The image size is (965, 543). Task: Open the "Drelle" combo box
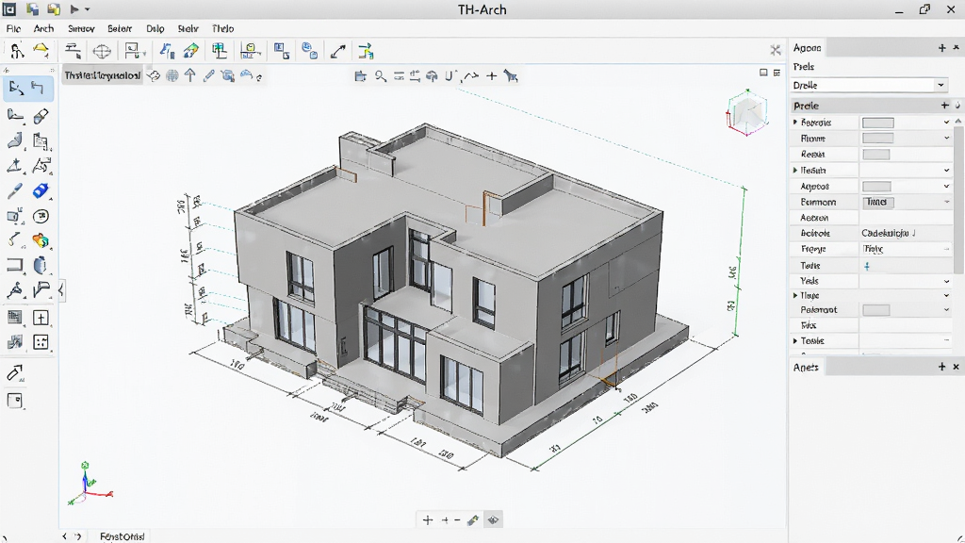[x=869, y=85]
